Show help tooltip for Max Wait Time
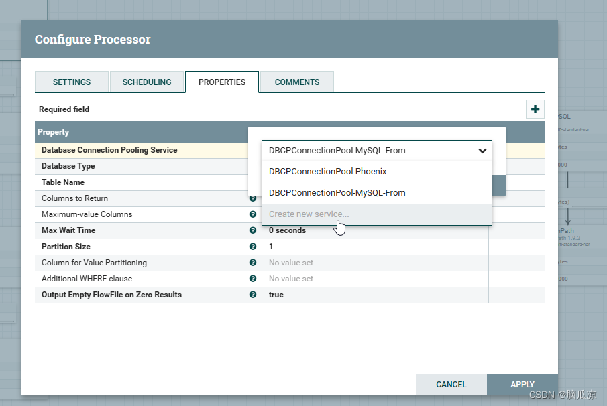607x406 pixels. coord(253,230)
